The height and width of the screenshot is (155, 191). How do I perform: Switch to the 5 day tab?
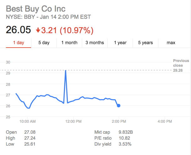[x=44, y=43]
